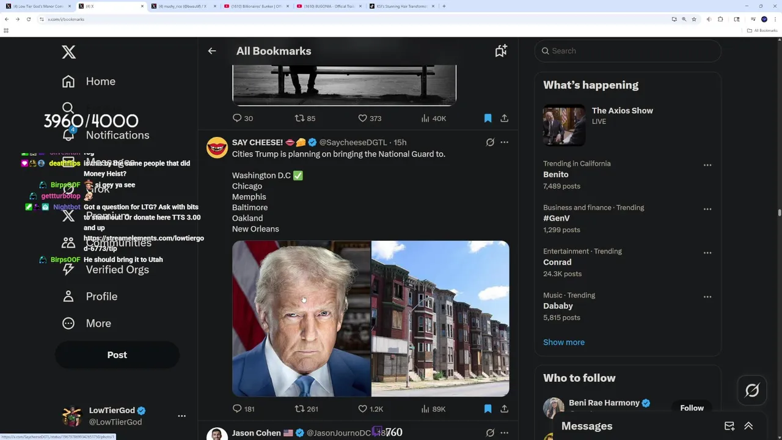Open LowTierGod account avatar
782x440 pixels.
(x=72, y=416)
